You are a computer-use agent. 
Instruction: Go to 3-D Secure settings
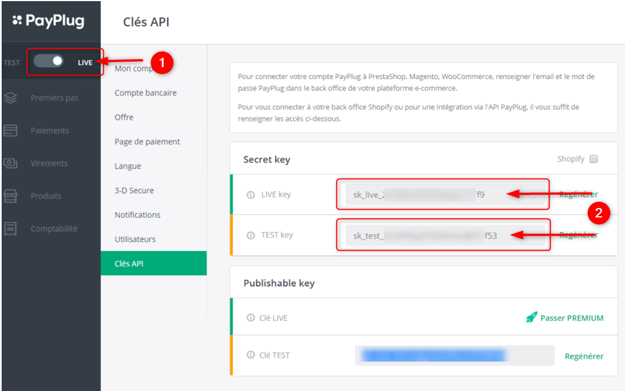[x=134, y=190]
